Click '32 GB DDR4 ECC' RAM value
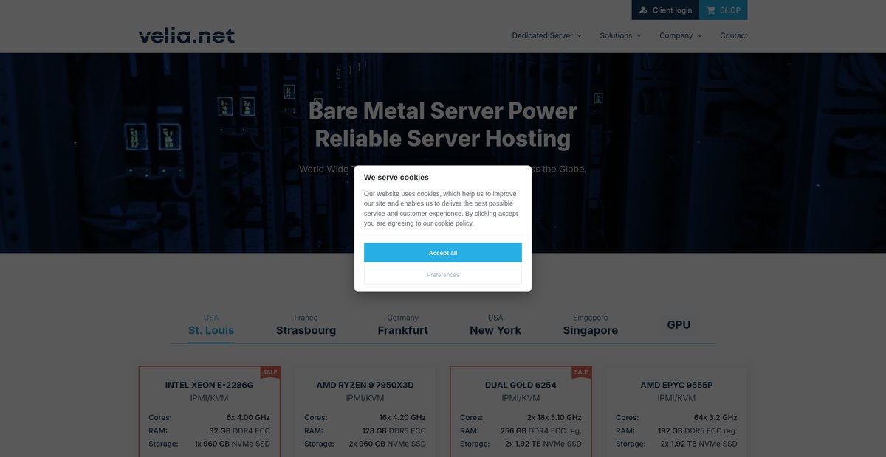Image resolution: width=886 pixels, height=457 pixels. point(240,430)
